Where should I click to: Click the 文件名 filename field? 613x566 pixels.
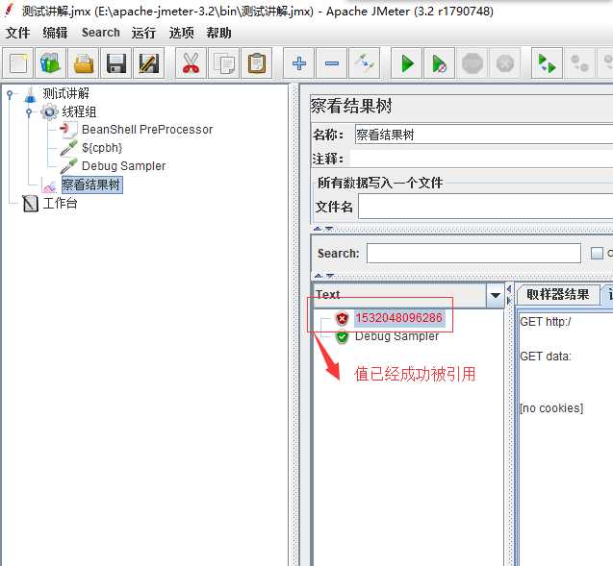coord(486,207)
